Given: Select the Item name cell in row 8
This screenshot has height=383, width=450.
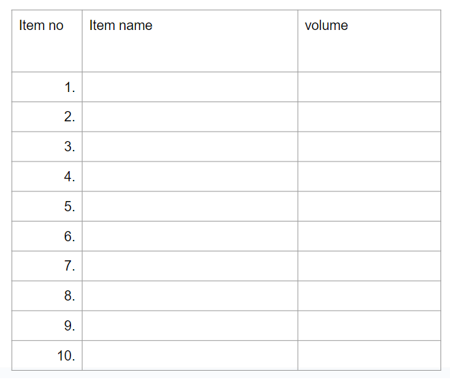Looking at the screenshot, I should (190, 296).
